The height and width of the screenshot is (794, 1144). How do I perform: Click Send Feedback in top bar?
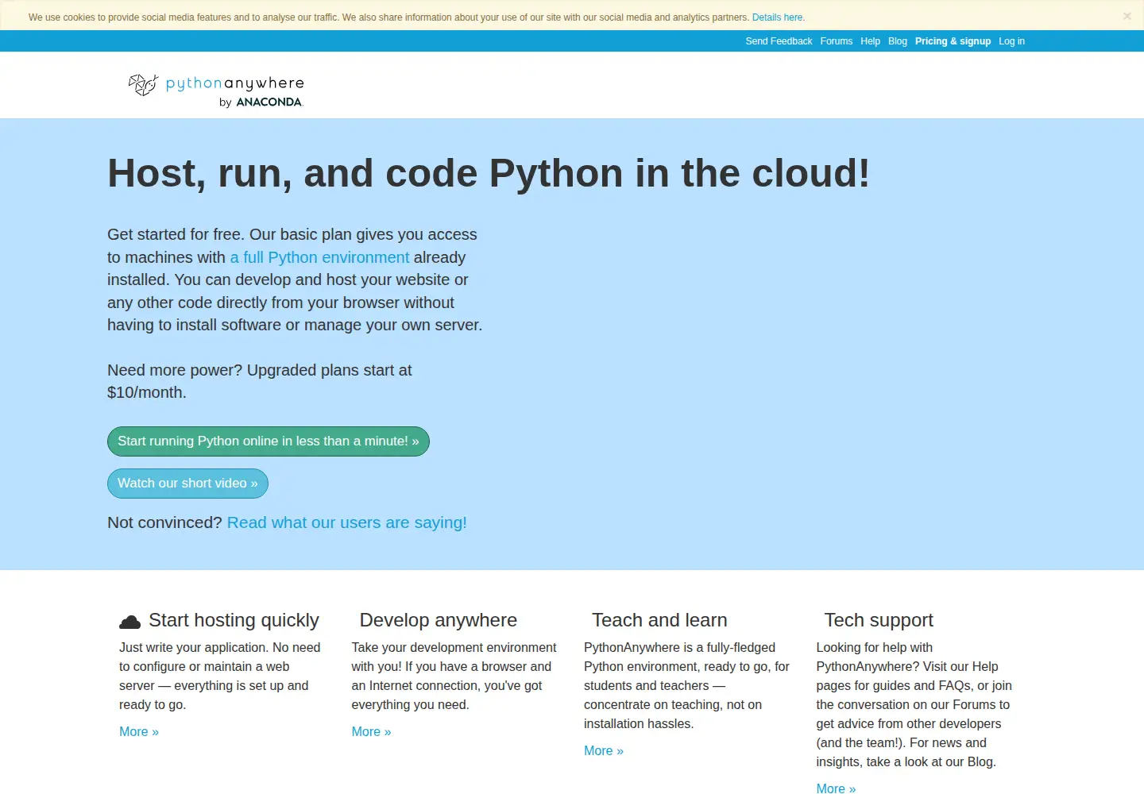point(779,41)
